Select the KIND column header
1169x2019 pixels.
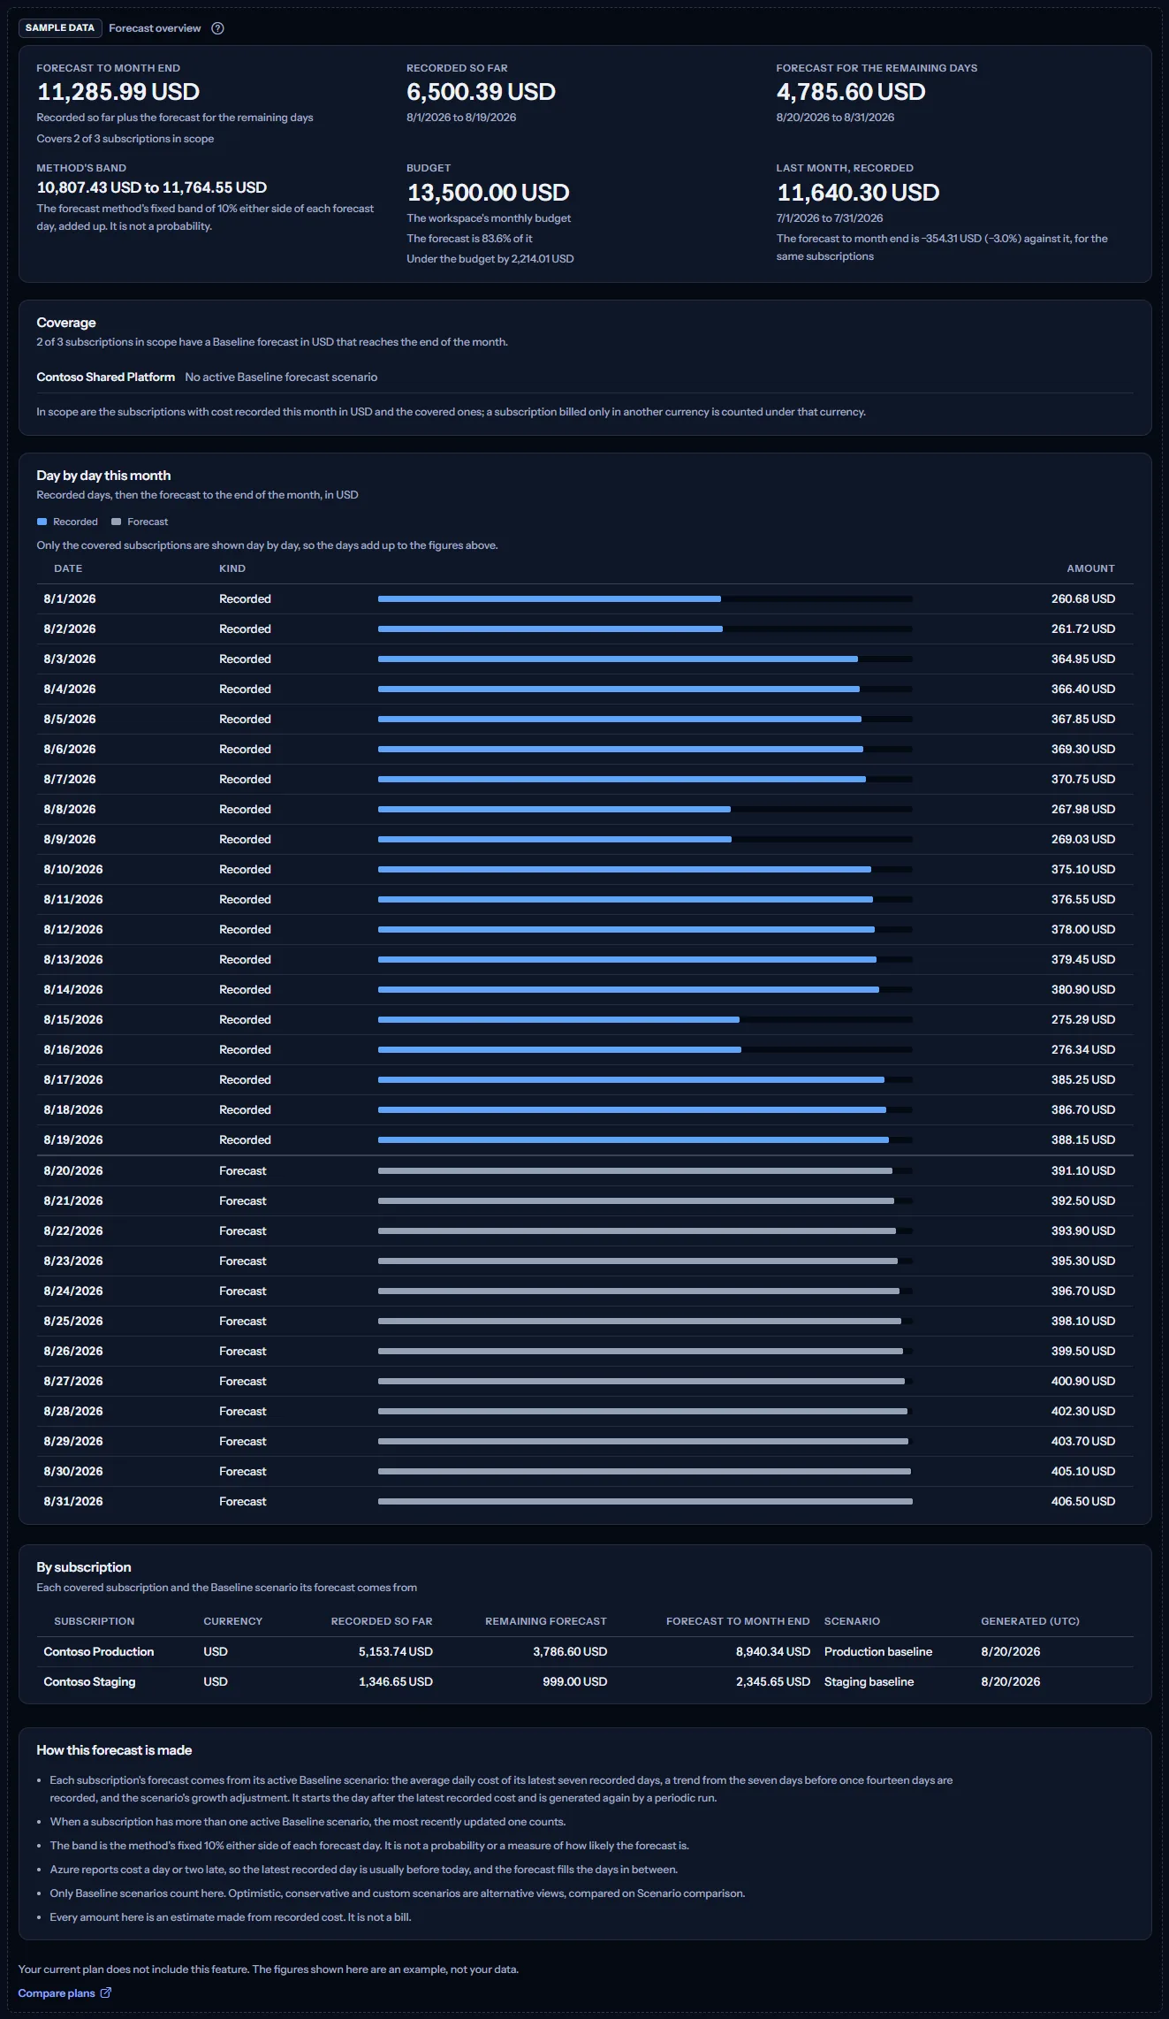point(232,568)
